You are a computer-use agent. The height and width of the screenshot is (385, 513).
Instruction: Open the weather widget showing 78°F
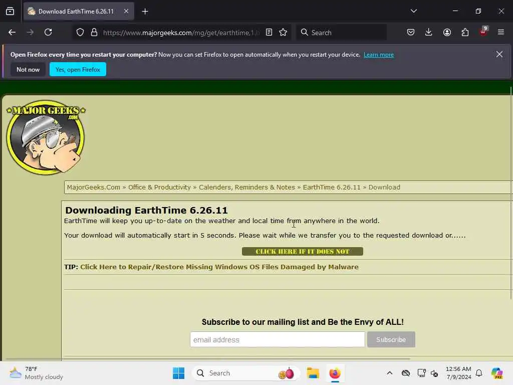pos(36,373)
